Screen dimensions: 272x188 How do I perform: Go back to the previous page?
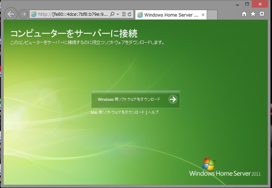[x=11, y=14]
